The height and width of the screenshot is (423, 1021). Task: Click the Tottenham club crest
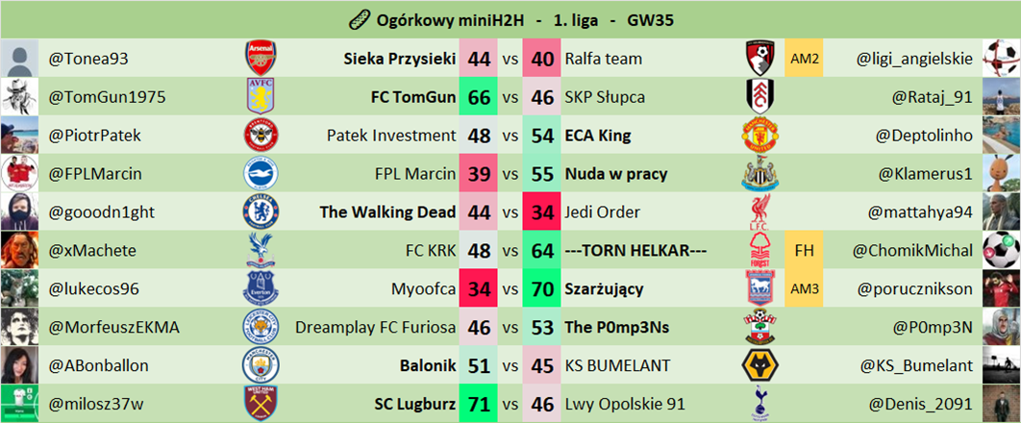pos(760,404)
